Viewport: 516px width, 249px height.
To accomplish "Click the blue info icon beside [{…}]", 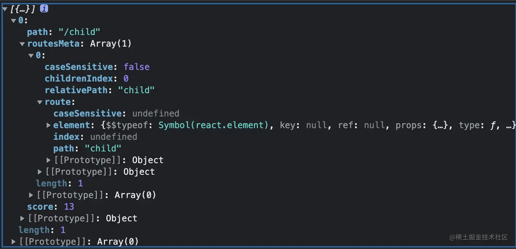I will click(44, 9).
